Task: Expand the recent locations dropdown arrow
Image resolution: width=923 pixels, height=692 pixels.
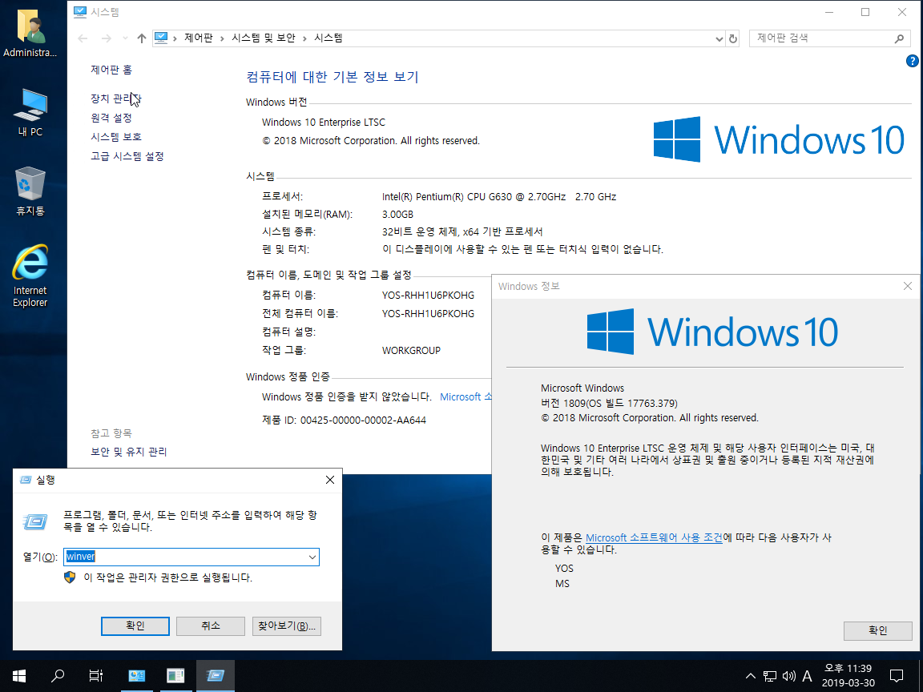Action: 125,38
